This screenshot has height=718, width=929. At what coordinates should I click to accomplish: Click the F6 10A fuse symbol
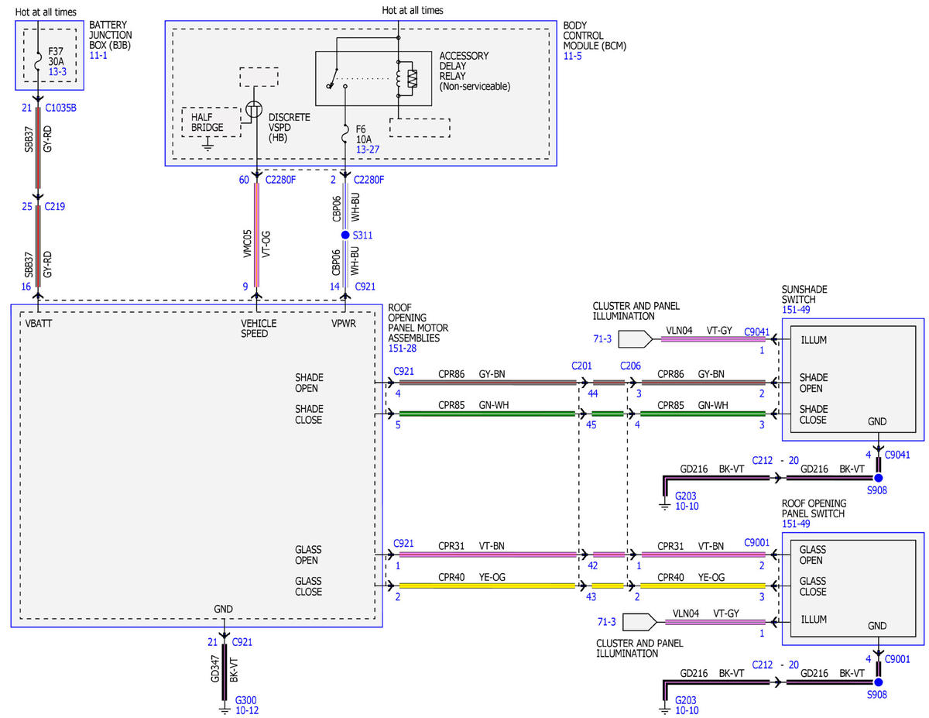tap(345, 136)
